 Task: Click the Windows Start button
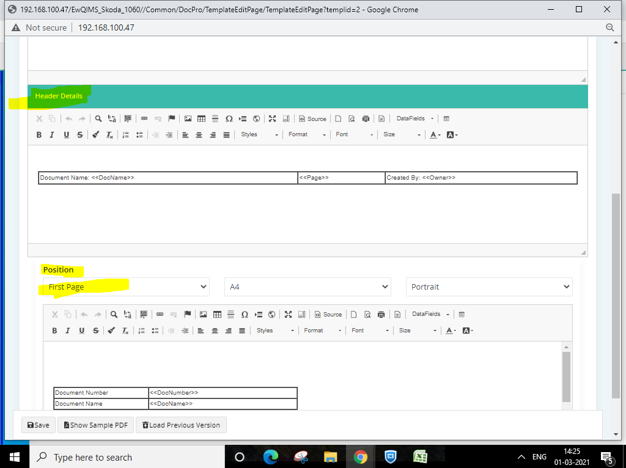pyautogui.click(x=15, y=457)
